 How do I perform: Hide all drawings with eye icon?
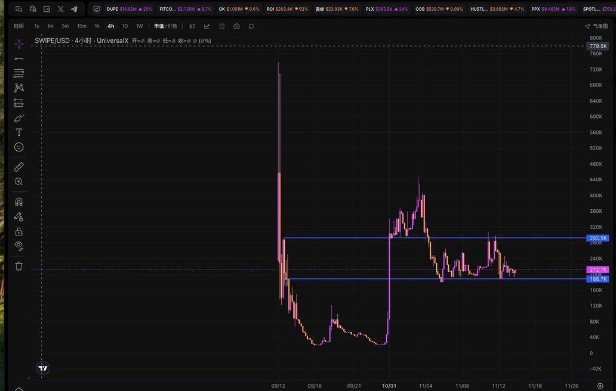(19, 246)
